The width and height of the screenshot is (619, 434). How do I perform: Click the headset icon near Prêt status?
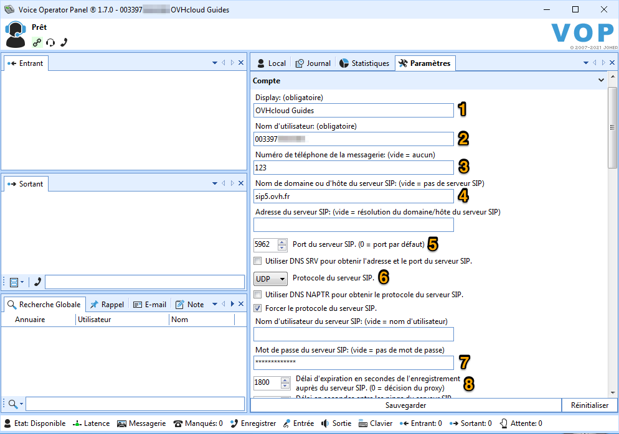[x=50, y=42]
